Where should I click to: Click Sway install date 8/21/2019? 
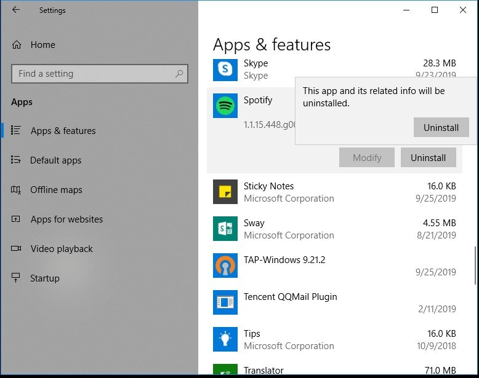(x=437, y=235)
